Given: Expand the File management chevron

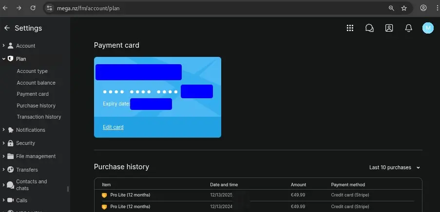Looking at the screenshot, I should point(3,156).
